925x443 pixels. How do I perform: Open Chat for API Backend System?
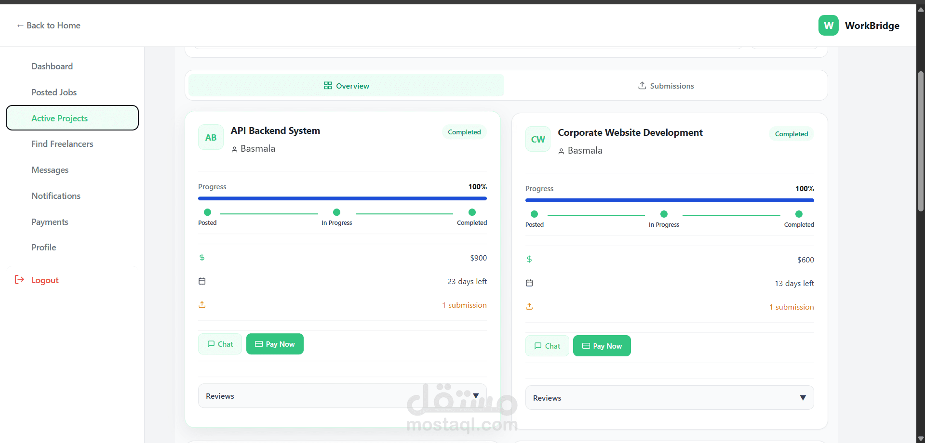pyautogui.click(x=220, y=344)
